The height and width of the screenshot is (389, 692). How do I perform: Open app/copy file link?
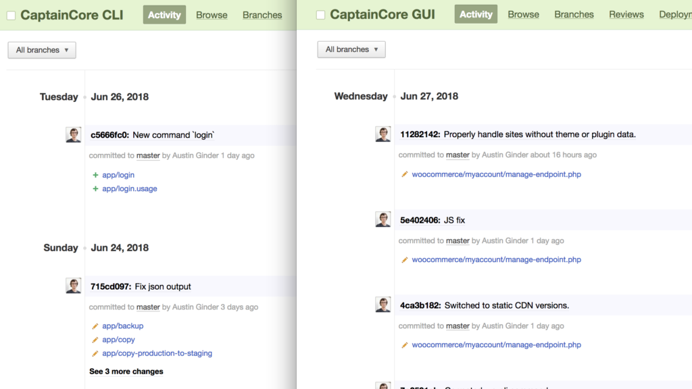click(118, 340)
